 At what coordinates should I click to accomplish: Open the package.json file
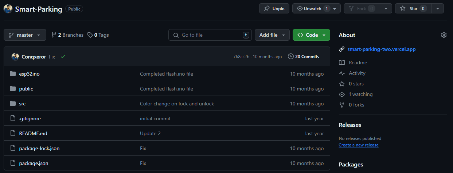click(x=34, y=163)
